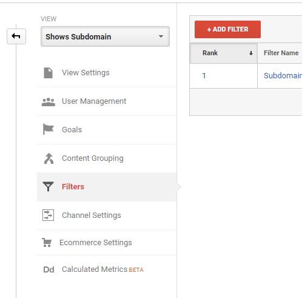Click the + ADD FILTER button

(x=227, y=29)
